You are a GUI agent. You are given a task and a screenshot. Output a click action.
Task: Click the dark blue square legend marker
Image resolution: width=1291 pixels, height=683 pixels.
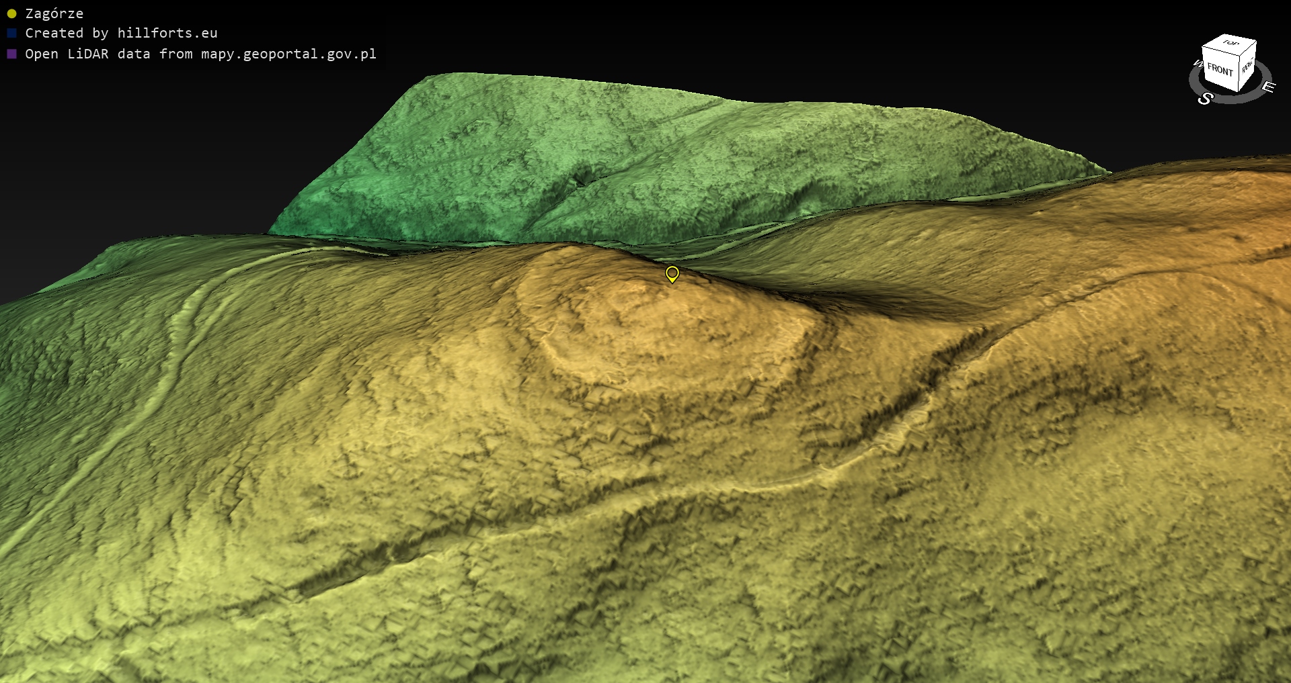pyautogui.click(x=11, y=33)
